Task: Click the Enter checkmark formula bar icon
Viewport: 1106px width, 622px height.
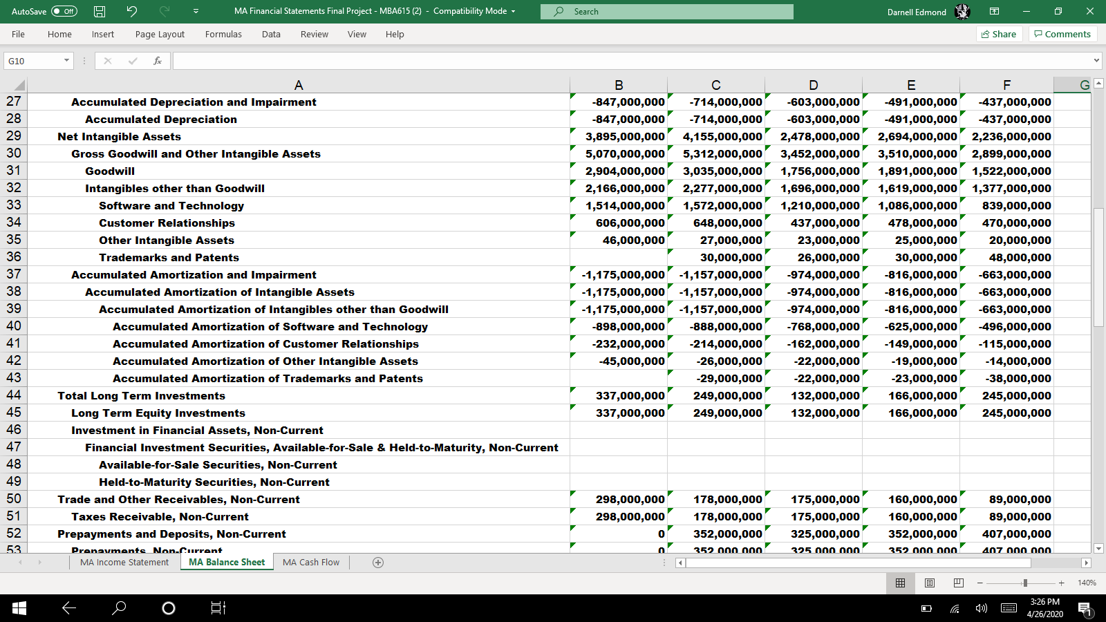Action: coord(133,61)
